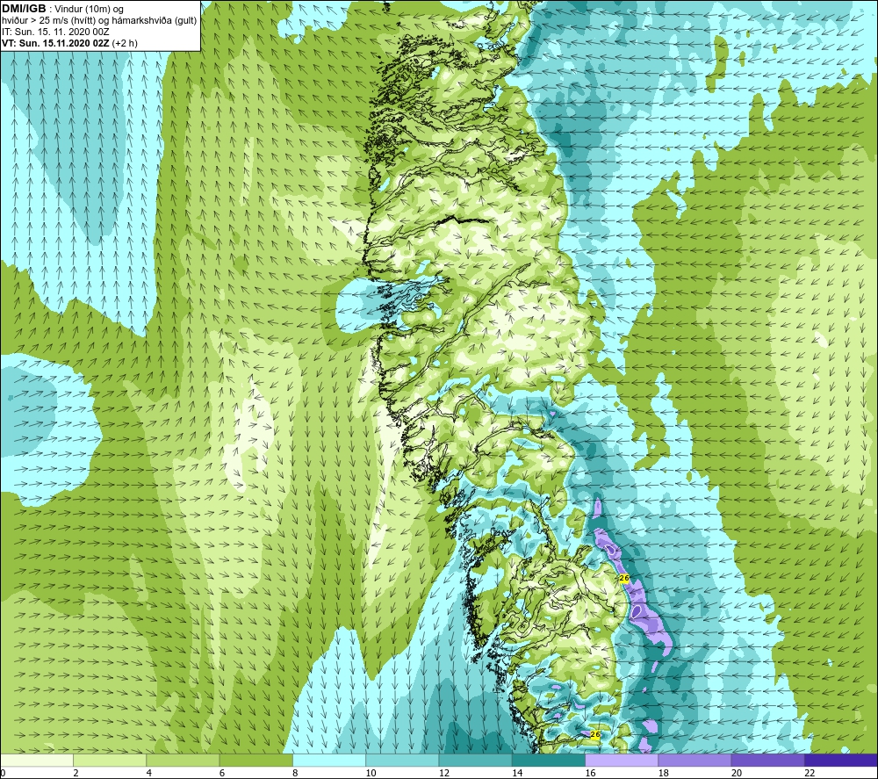Screen dimensions: 878x779
Task: Click the legend scale value '14'
Action: pos(517,774)
